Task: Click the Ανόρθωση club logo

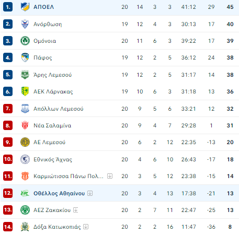Action: click(x=25, y=24)
